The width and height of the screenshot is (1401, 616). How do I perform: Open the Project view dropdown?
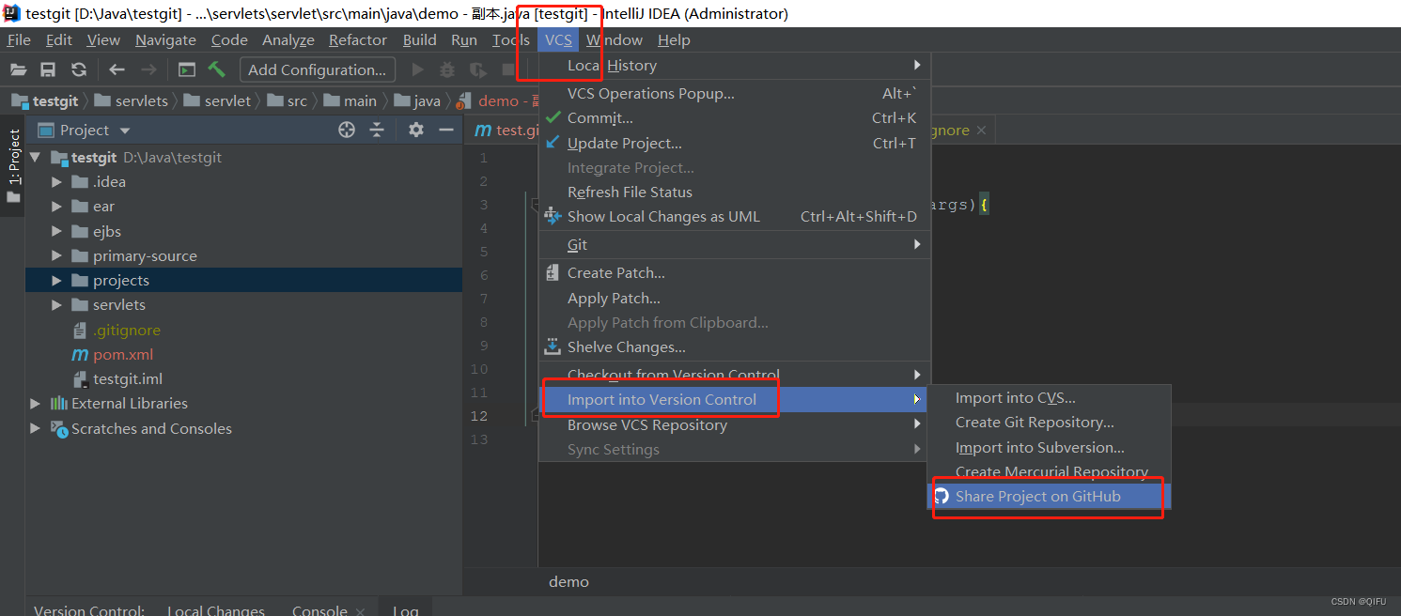(x=125, y=131)
